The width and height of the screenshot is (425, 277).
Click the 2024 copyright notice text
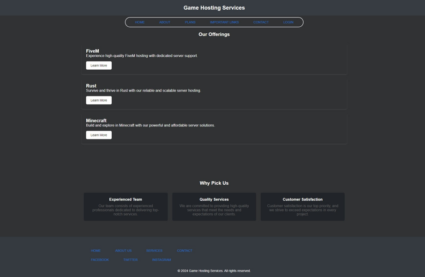click(214, 271)
